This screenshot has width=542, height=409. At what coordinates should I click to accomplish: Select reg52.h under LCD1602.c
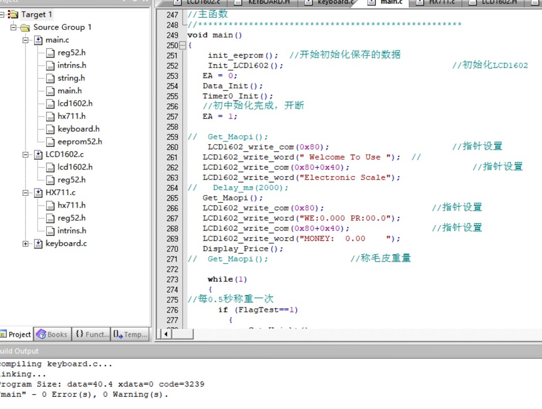tap(72, 180)
